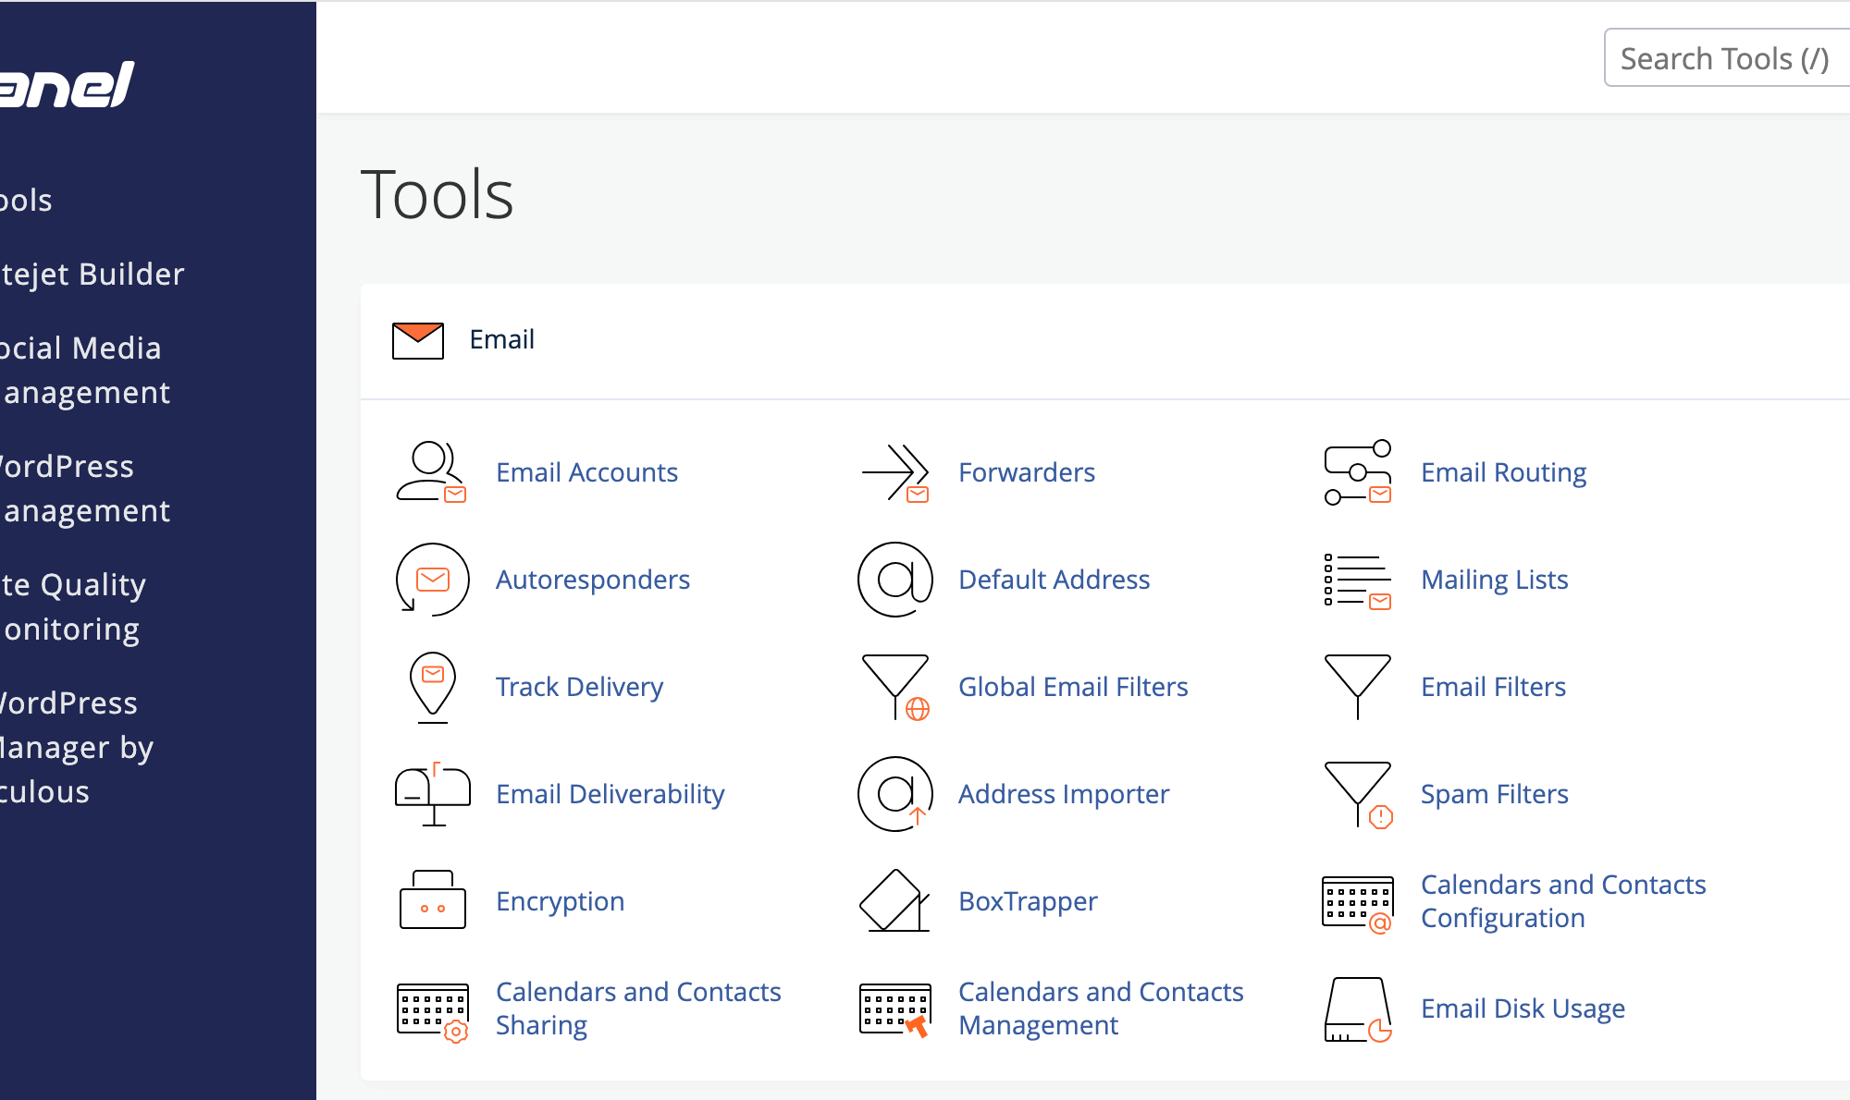The width and height of the screenshot is (1850, 1100).
Task: Click the BoxTrapper icon
Action: pyautogui.click(x=894, y=899)
